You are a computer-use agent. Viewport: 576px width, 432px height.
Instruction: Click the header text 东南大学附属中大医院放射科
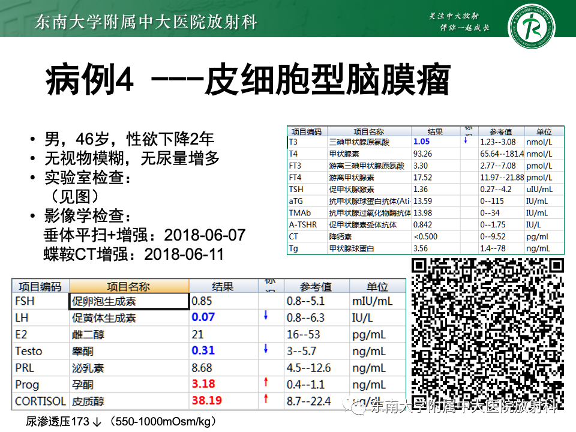(x=146, y=22)
